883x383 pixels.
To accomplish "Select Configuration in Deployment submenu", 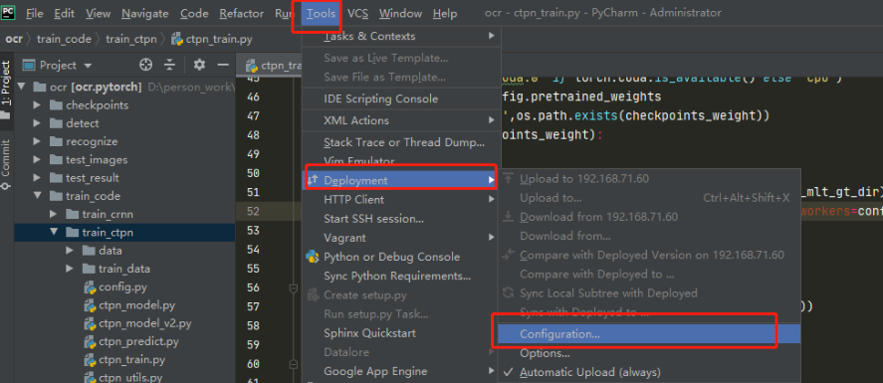I will tap(649, 334).
